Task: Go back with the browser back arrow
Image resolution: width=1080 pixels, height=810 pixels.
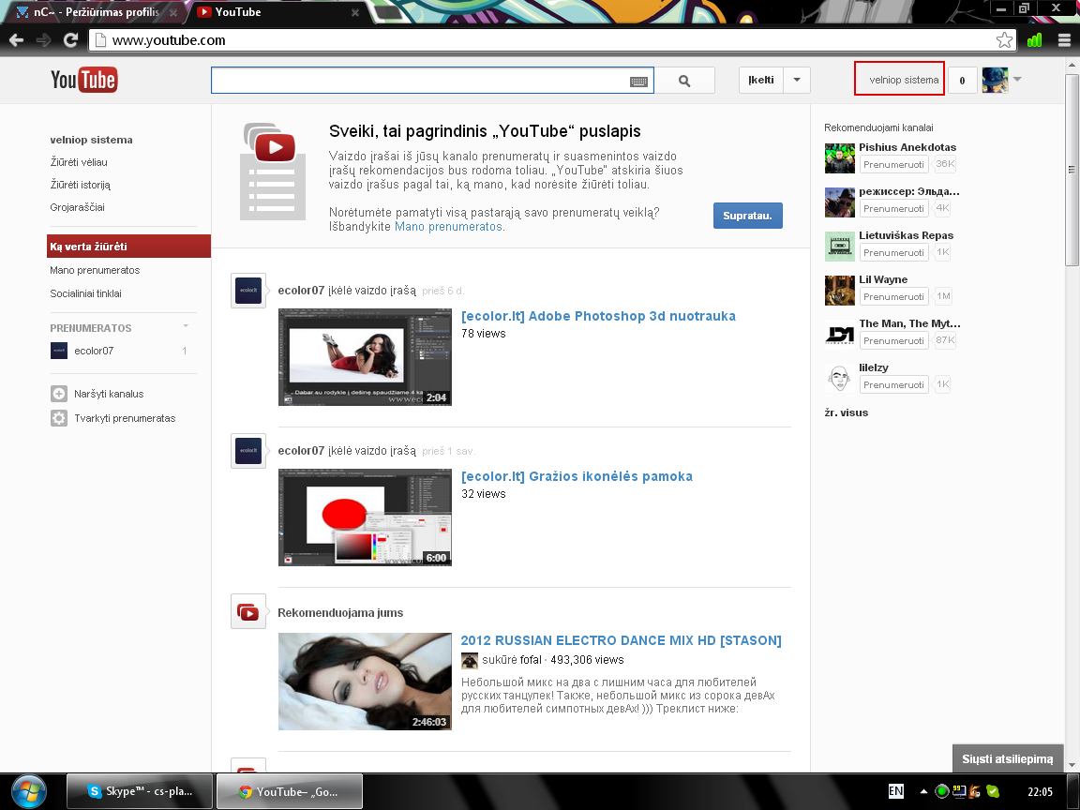Action: tap(17, 40)
